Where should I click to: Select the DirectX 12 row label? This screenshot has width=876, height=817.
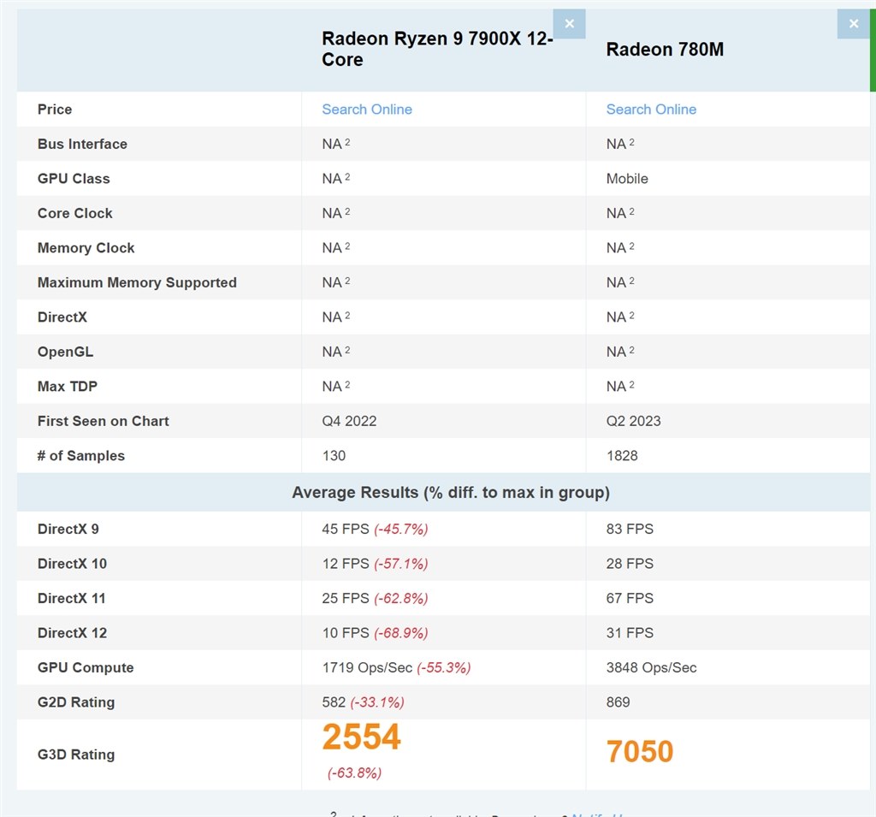point(72,633)
